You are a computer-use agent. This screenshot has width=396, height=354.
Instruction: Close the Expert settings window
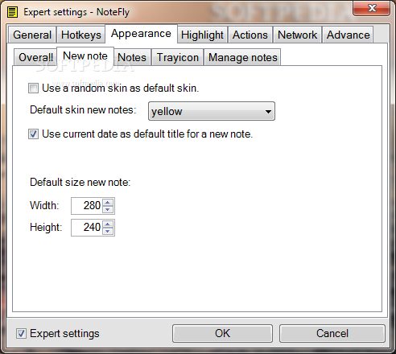pos(372,8)
